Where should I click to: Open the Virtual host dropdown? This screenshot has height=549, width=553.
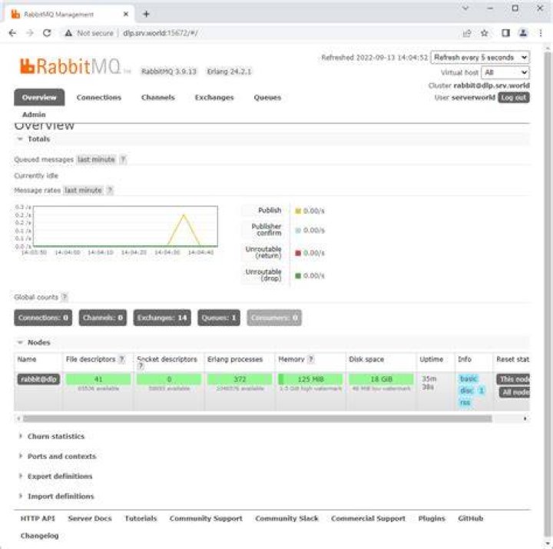(x=505, y=72)
